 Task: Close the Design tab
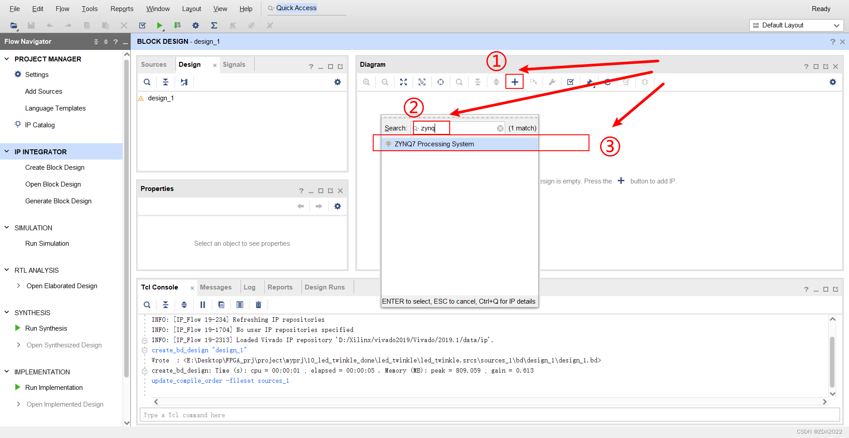215,65
